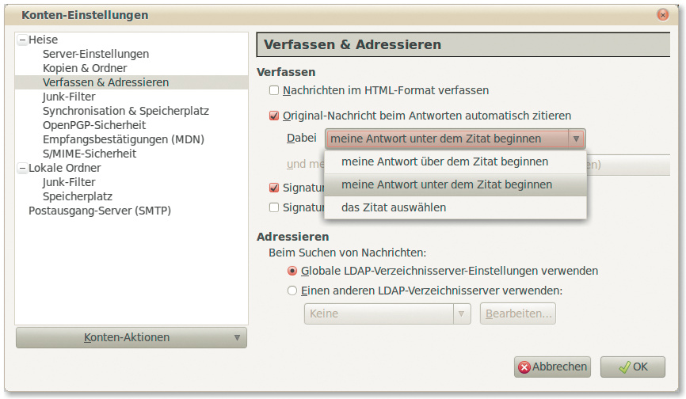
Task: Click the close icon in the title bar
Action: (x=662, y=15)
